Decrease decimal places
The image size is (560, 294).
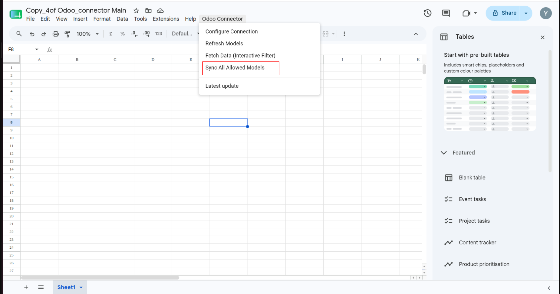click(134, 34)
